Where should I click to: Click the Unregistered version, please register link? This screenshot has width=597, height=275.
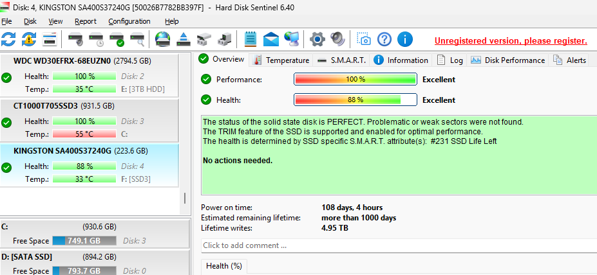click(x=511, y=40)
